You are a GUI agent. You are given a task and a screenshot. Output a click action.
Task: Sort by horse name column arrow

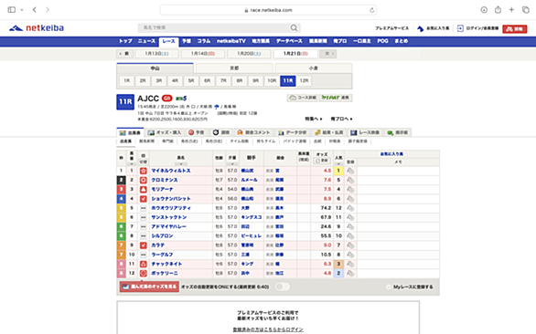point(181,164)
